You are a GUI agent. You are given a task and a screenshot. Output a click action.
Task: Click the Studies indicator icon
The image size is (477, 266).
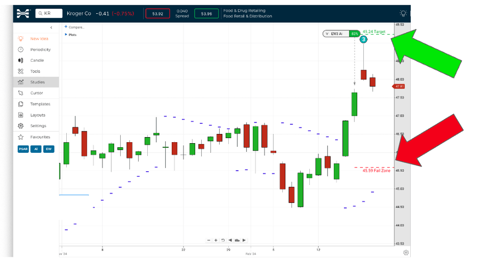(x=21, y=82)
